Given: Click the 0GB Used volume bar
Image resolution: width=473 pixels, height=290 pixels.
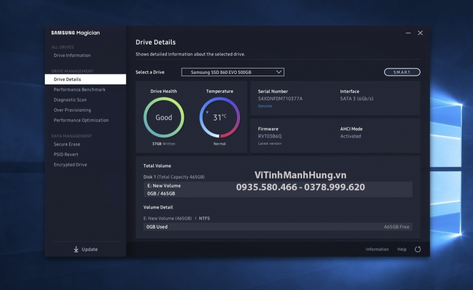Looking at the screenshot, I should [278, 227].
